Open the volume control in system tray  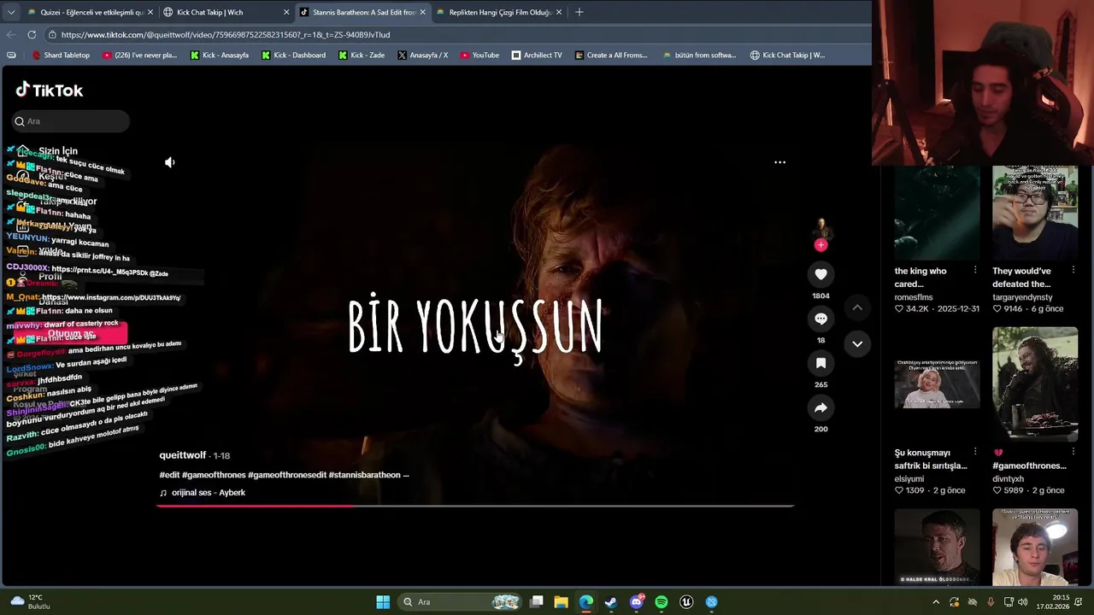1023,602
